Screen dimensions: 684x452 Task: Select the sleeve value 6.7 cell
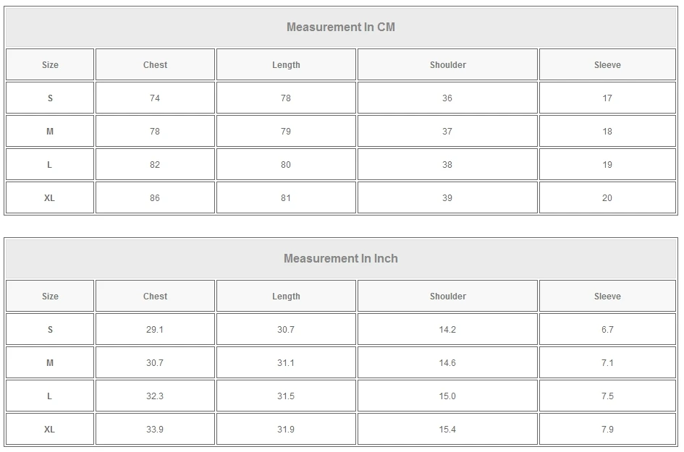point(607,330)
